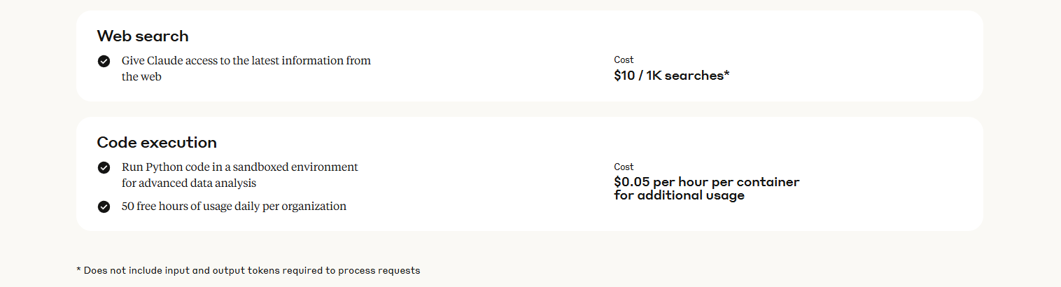1061x287 pixels.
Task: Click the checkmark icon beside "Run Python code"
Action: [x=104, y=167]
